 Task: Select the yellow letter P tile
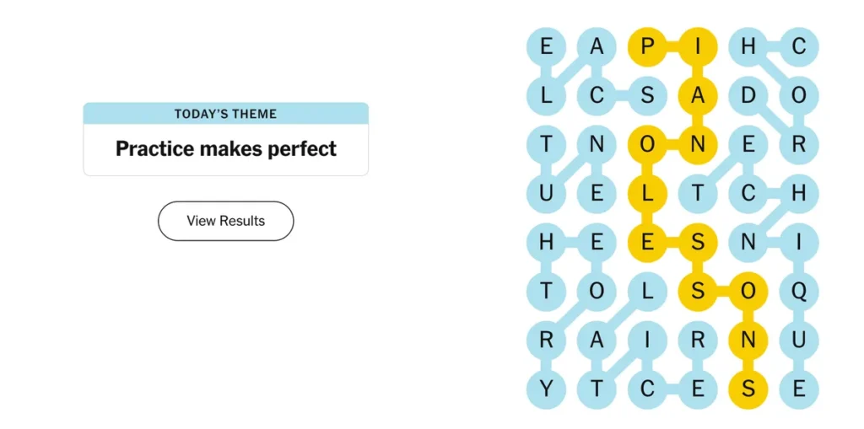[647, 47]
